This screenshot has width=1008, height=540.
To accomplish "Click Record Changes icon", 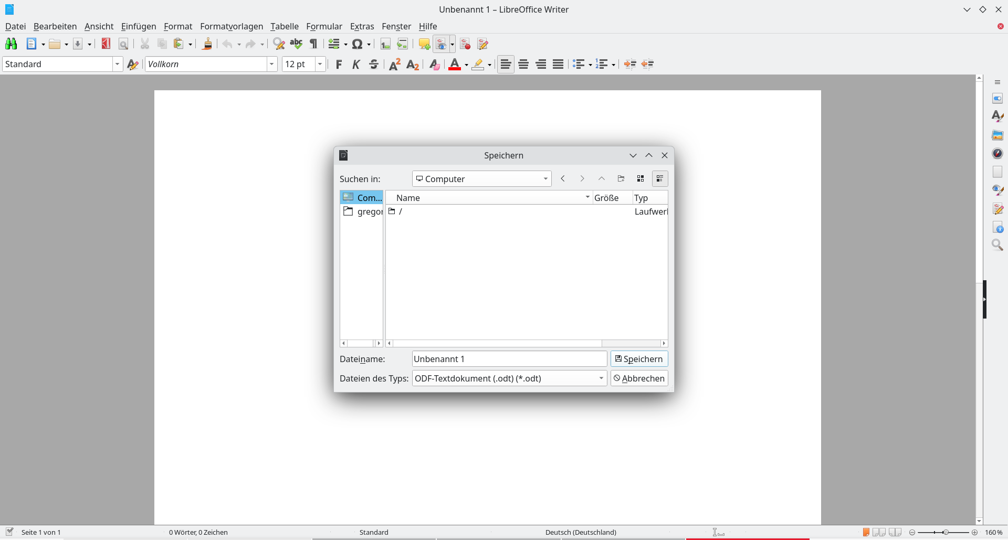I will (x=465, y=44).
